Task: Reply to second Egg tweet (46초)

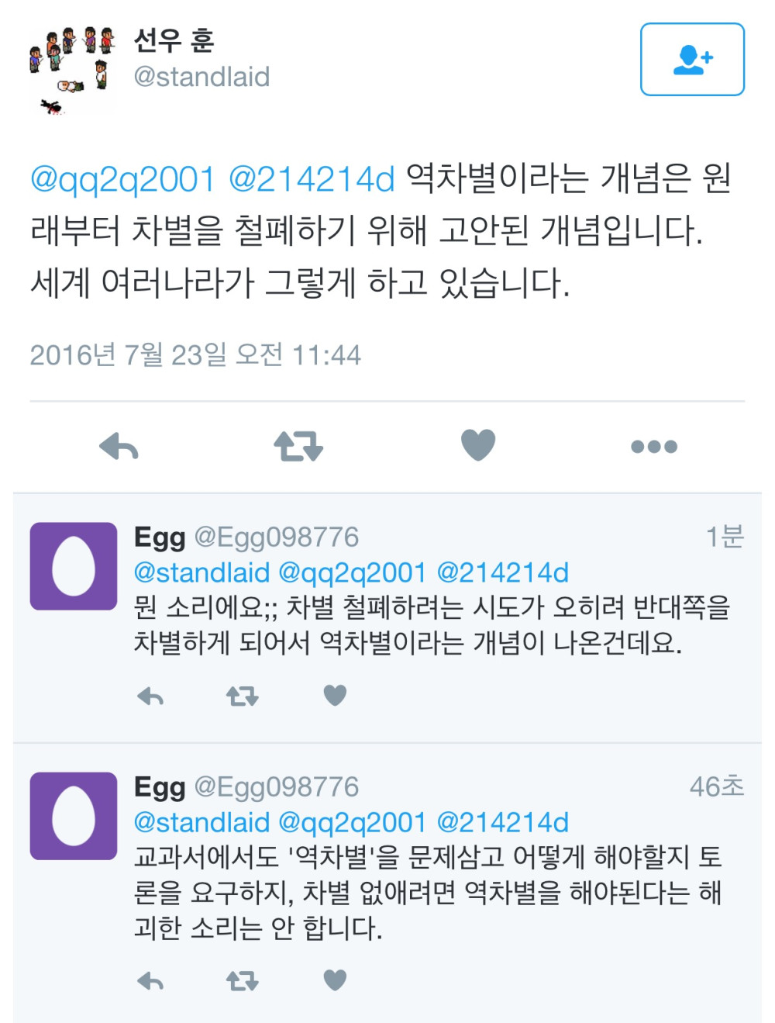Action: click(150, 982)
